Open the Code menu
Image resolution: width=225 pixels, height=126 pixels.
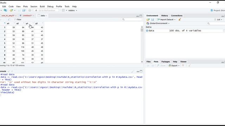[11, 6]
